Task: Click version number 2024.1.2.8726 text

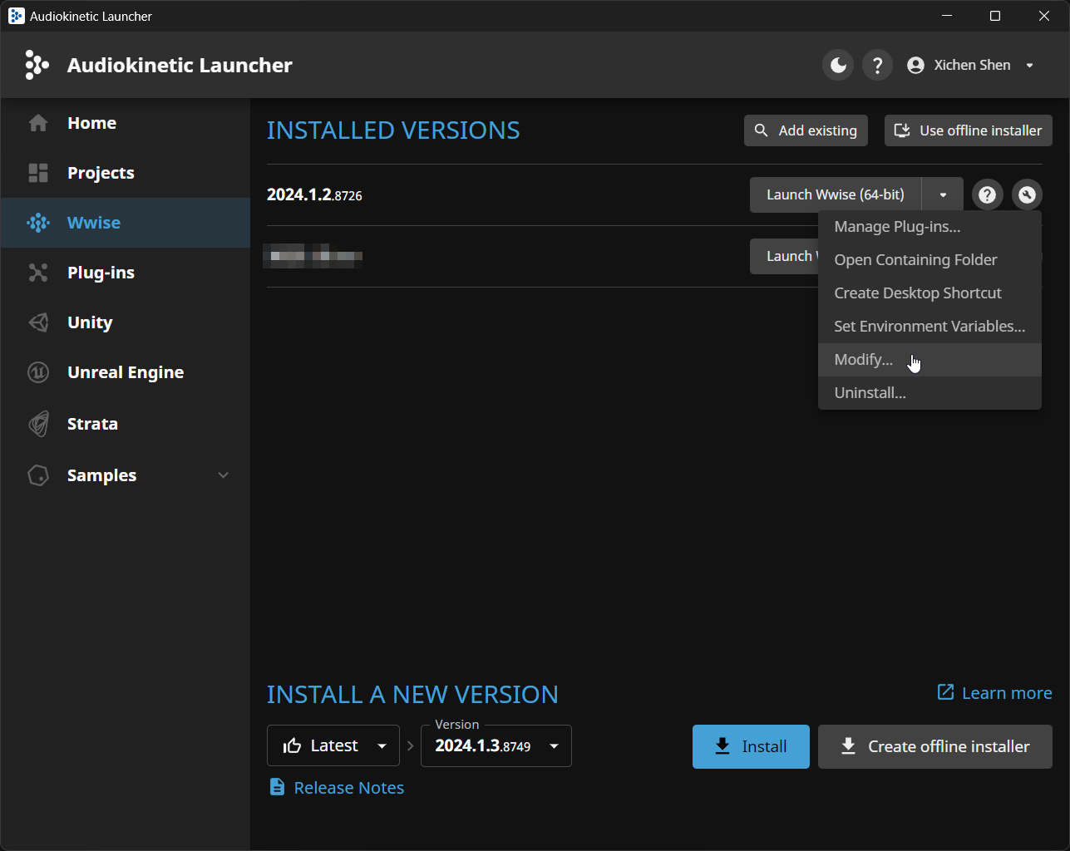Action: click(x=314, y=194)
